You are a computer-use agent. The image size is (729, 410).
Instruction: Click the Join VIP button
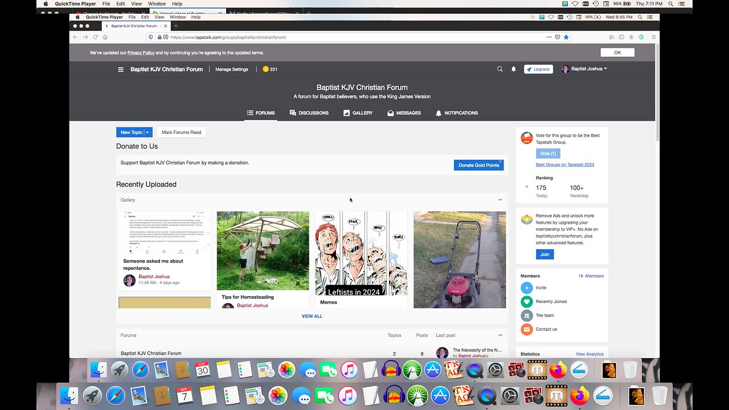[x=544, y=255]
